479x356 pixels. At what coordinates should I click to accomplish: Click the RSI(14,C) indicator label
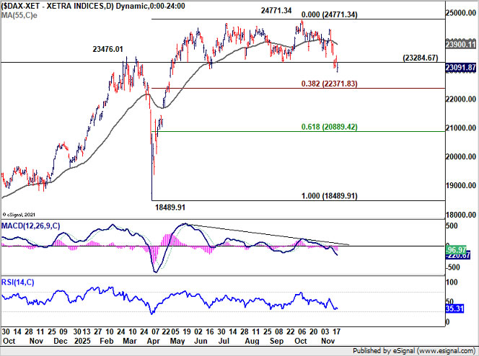[x=18, y=282]
